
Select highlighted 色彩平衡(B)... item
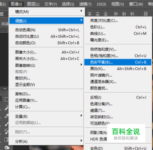tap(118, 62)
